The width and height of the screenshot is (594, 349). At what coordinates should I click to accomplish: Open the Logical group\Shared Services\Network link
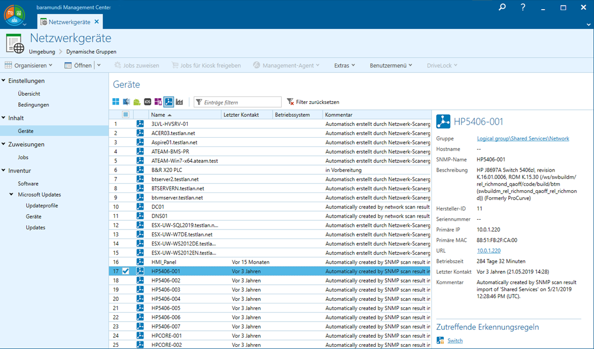(523, 138)
